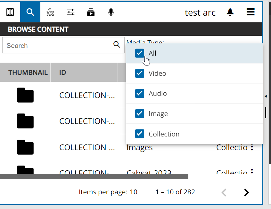Open the notifications bell
The image size is (271, 209).
[230, 12]
